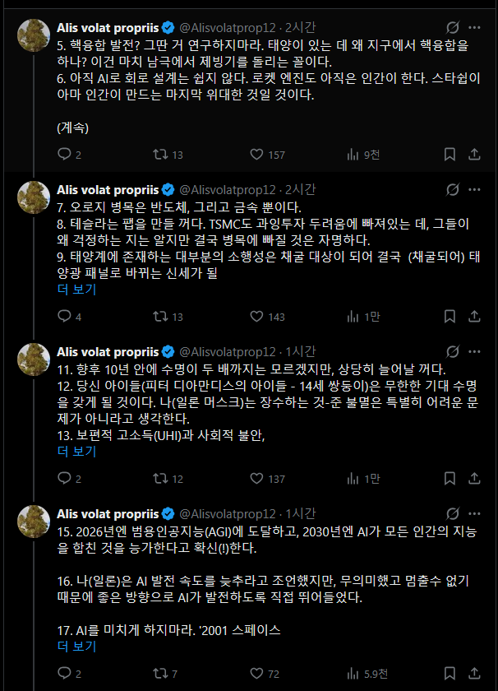This screenshot has width=498, height=691.
Task: Click the profile avatar beside the 핵융합 tweet
Action: [x=34, y=36]
